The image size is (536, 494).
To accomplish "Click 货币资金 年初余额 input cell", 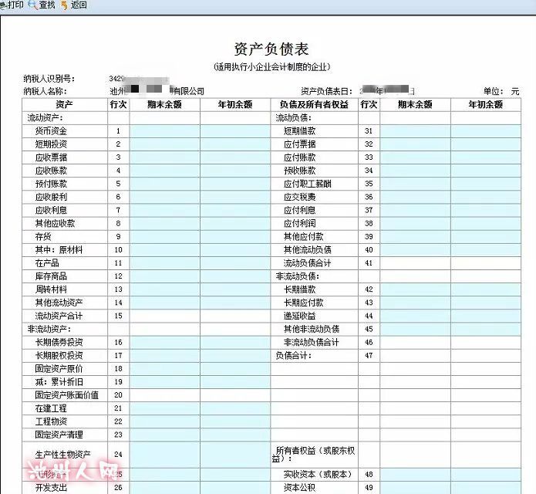I will [235, 131].
